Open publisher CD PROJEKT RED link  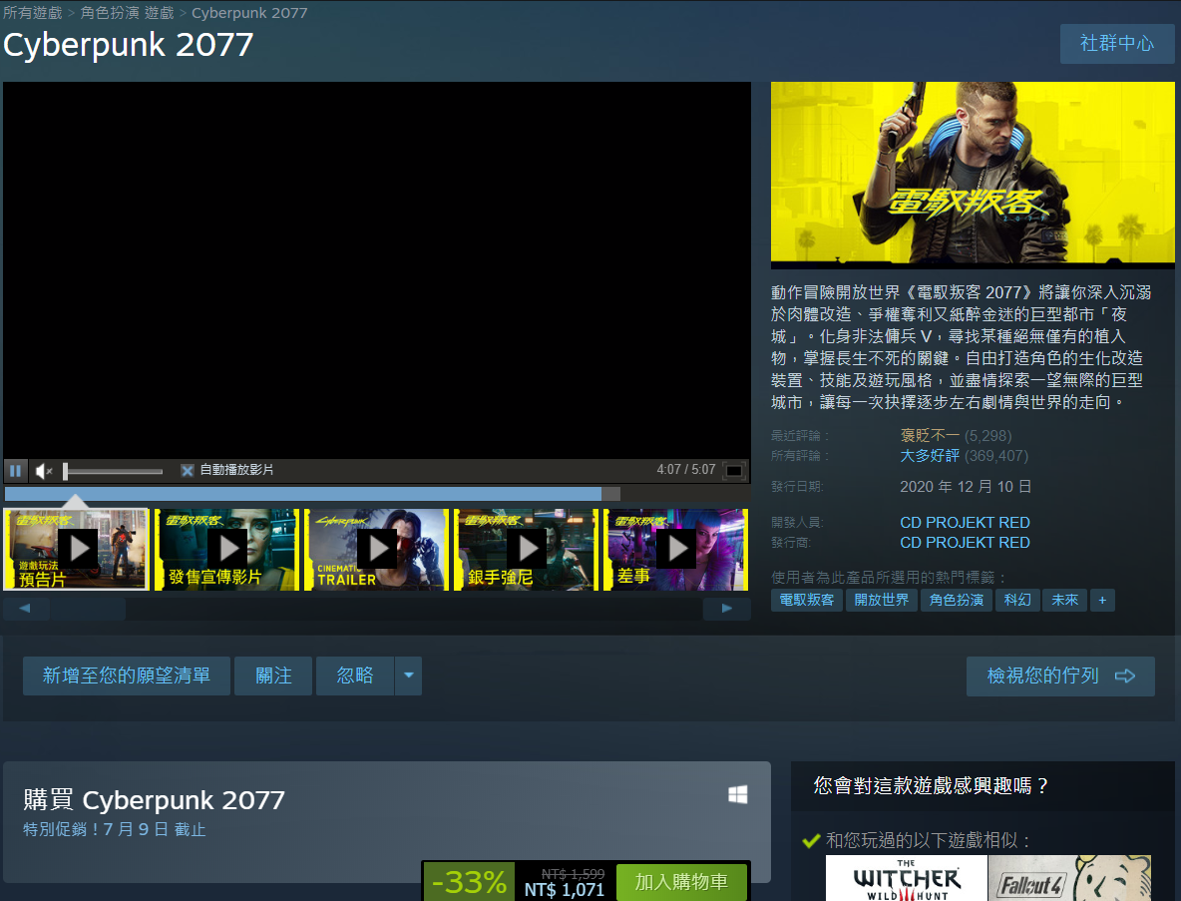tap(965, 543)
